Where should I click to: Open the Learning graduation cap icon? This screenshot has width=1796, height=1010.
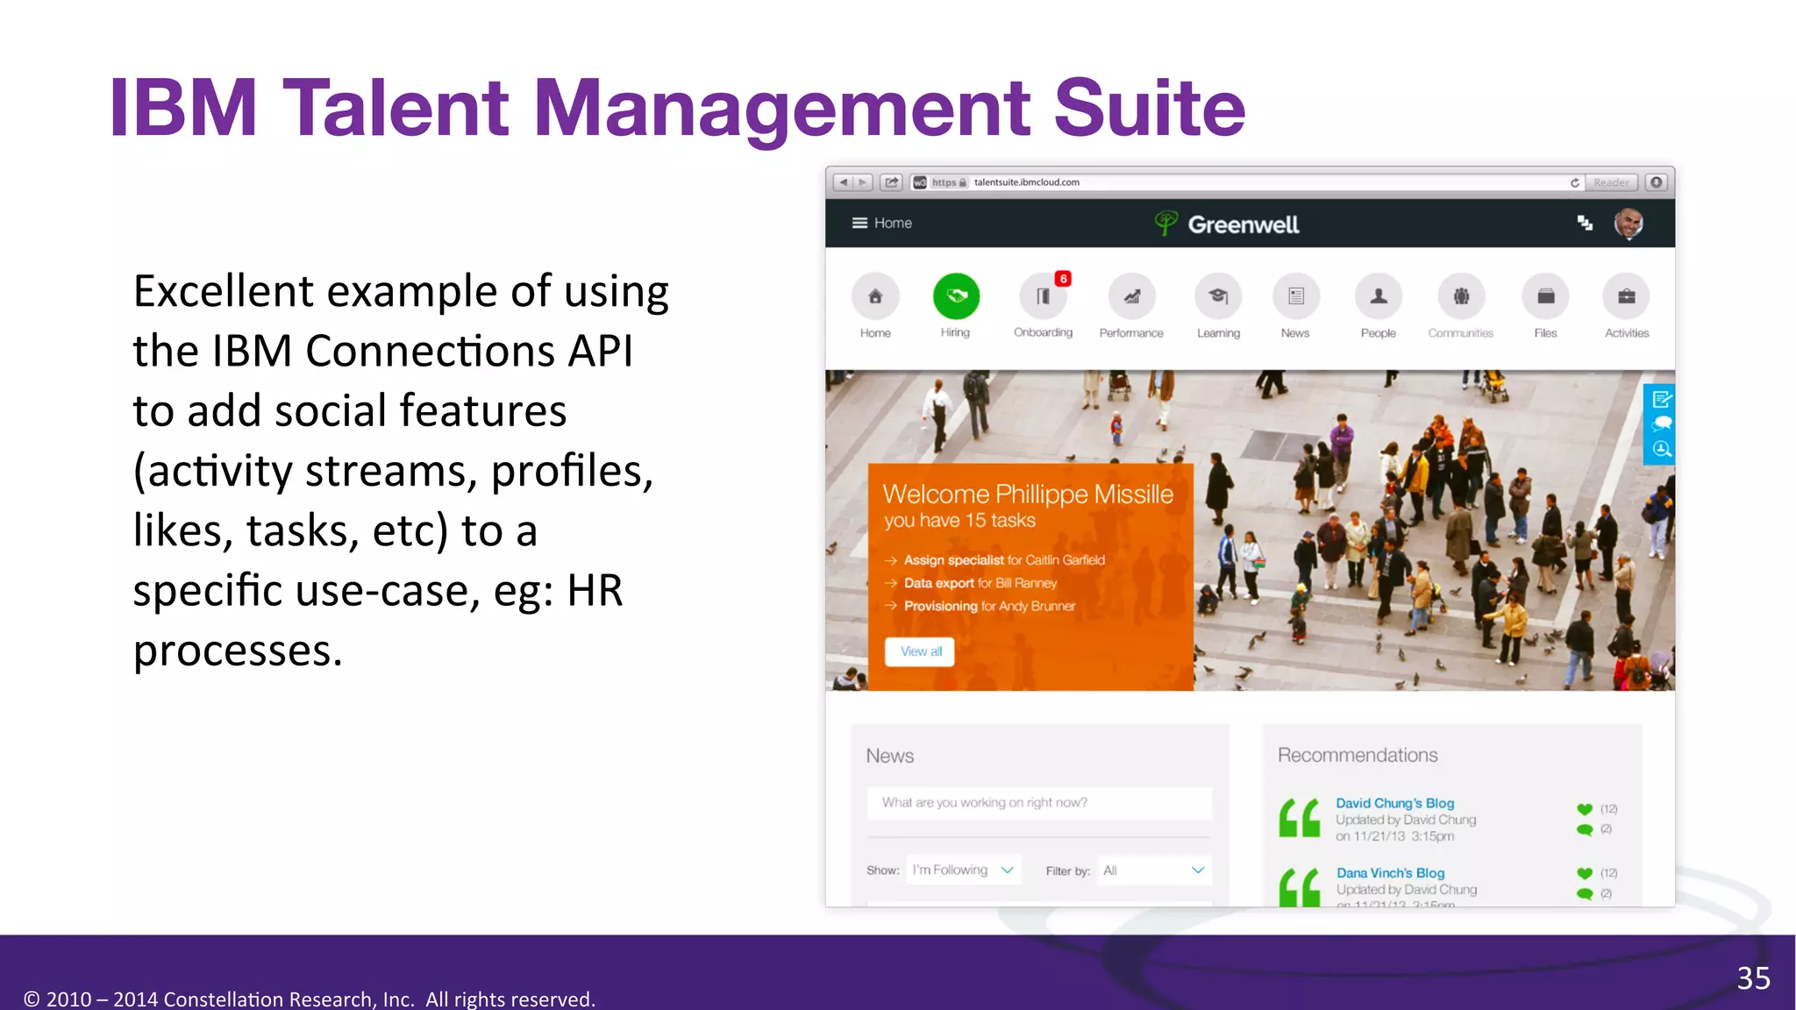coord(1218,296)
